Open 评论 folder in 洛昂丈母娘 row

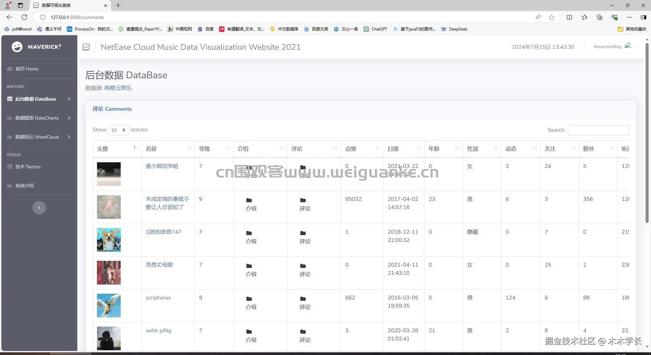(x=304, y=270)
